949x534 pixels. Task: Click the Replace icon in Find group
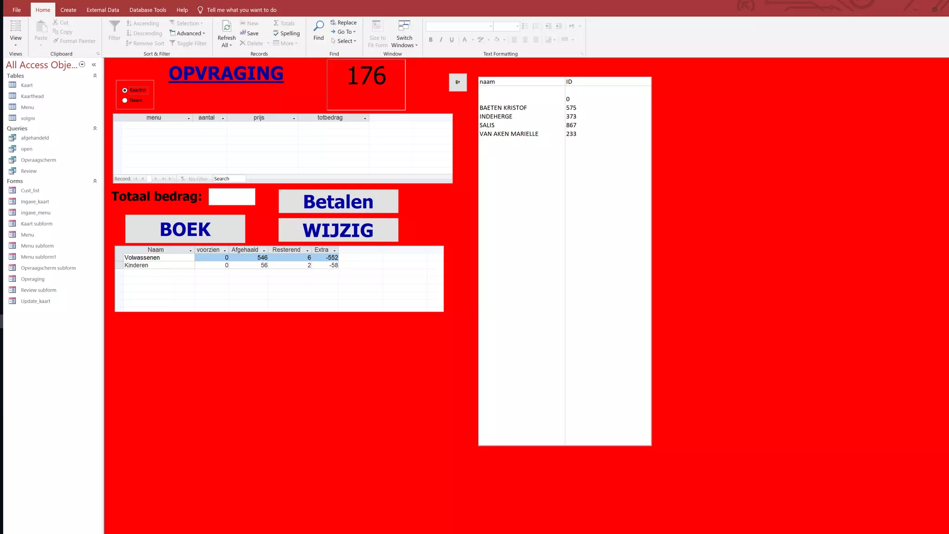click(333, 22)
